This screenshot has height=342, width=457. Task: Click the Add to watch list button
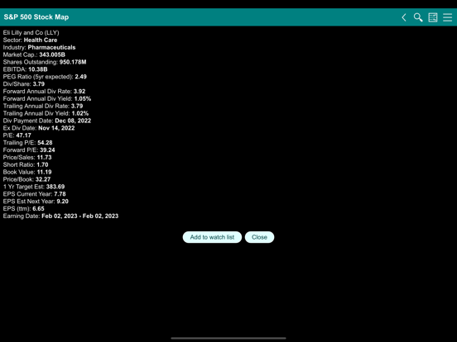tap(212, 237)
